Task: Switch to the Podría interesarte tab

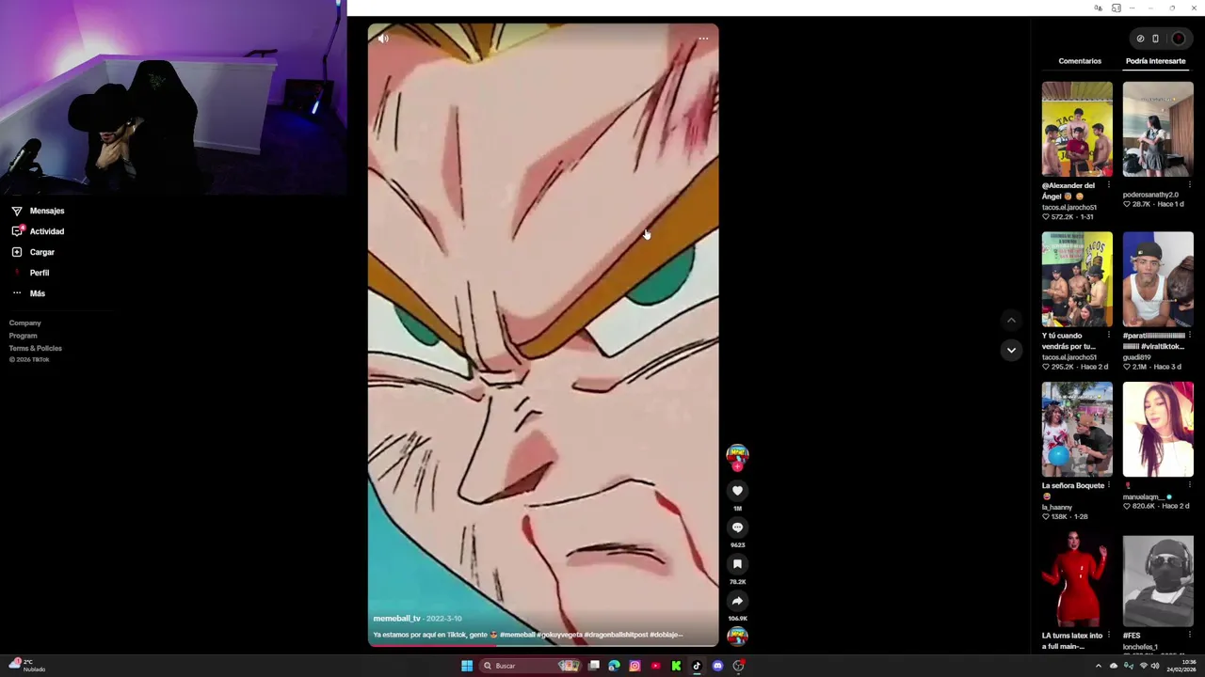Action: (x=1155, y=61)
